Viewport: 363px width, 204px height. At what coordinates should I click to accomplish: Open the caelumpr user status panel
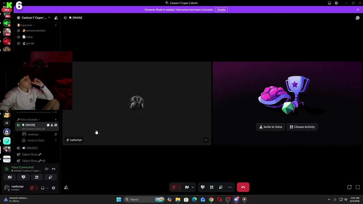[x=15, y=188]
